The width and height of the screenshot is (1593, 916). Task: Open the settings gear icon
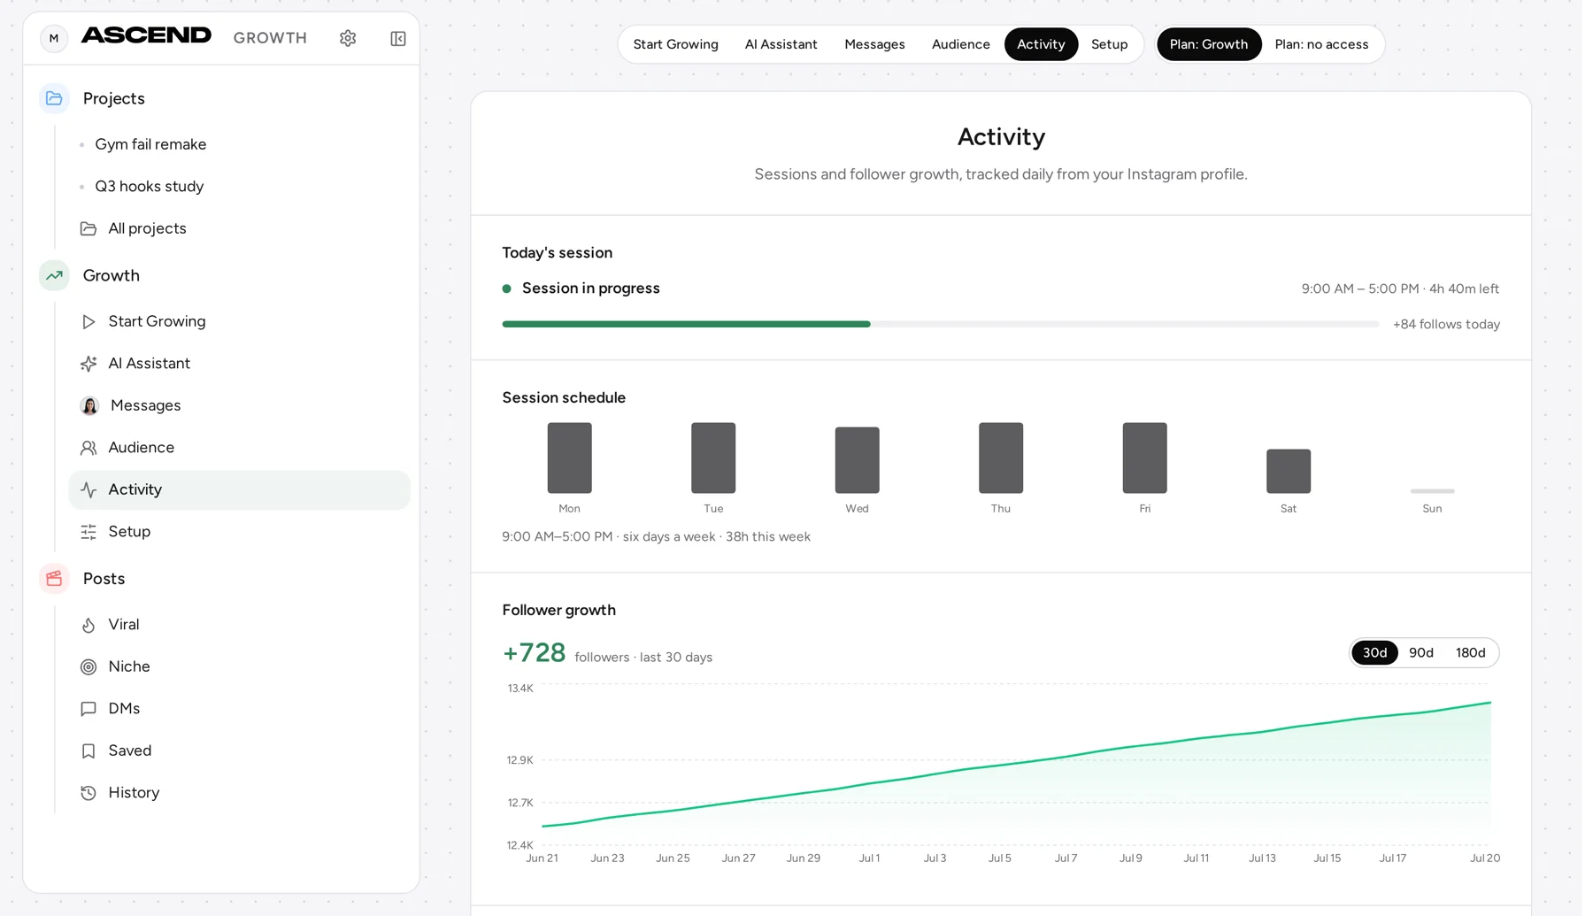pos(348,38)
